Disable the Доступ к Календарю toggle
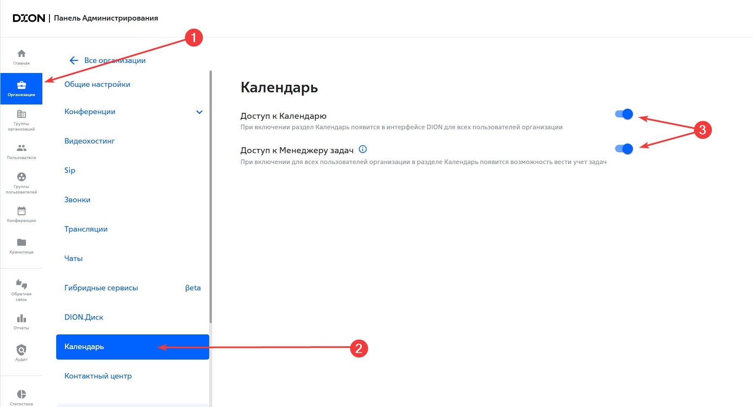Screen dimensions: 753x407 624,114
